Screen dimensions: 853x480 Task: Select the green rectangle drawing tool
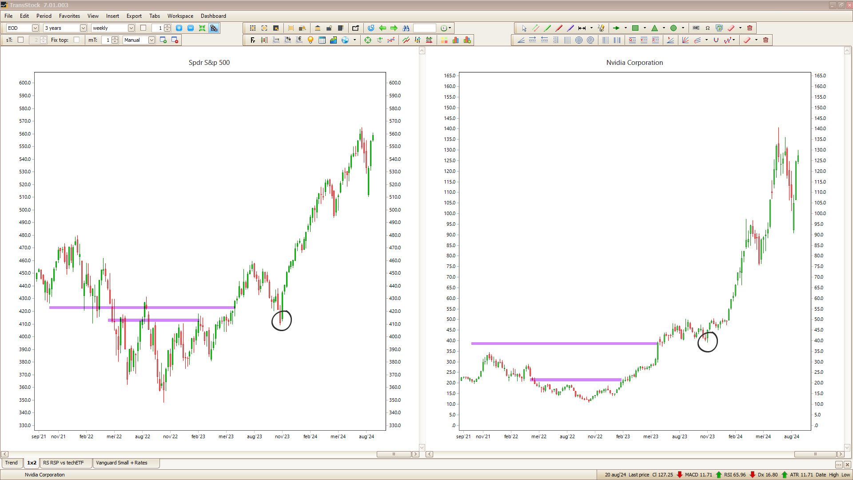[635, 28]
